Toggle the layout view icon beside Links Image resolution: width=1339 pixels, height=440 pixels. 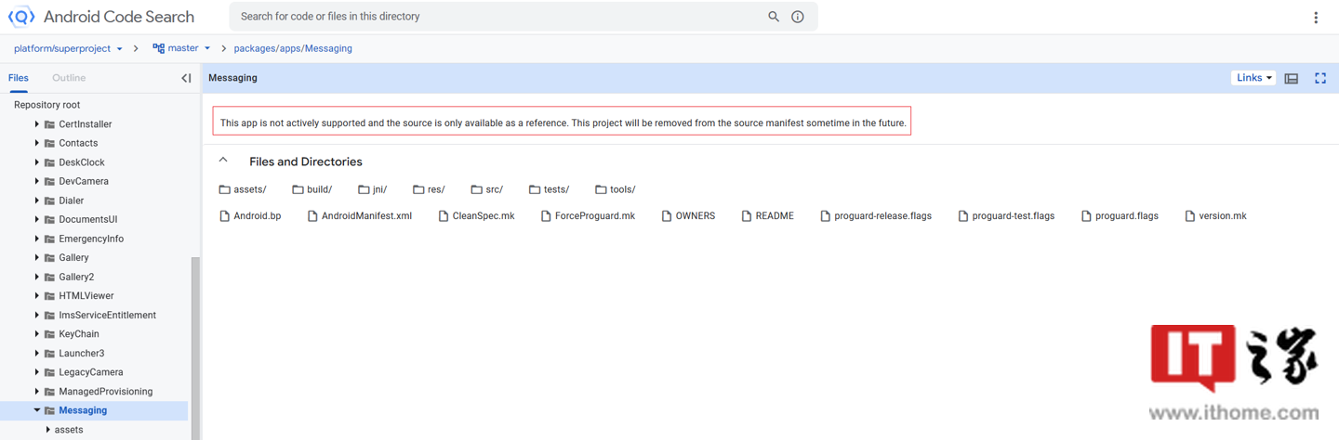(1292, 78)
